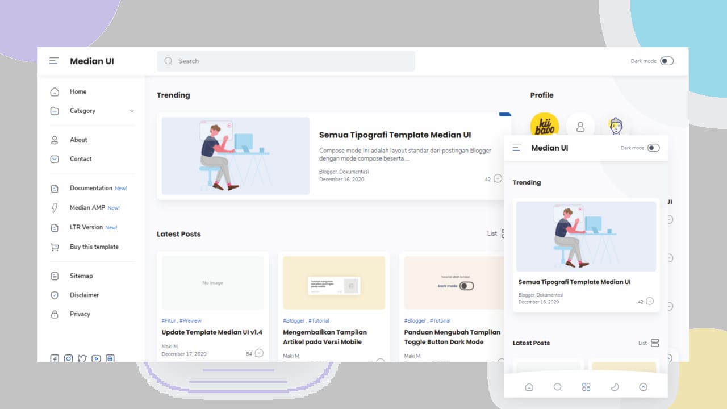Screen dimensions: 727x409
Task: Open Documentation from the sidebar
Action: (x=91, y=188)
